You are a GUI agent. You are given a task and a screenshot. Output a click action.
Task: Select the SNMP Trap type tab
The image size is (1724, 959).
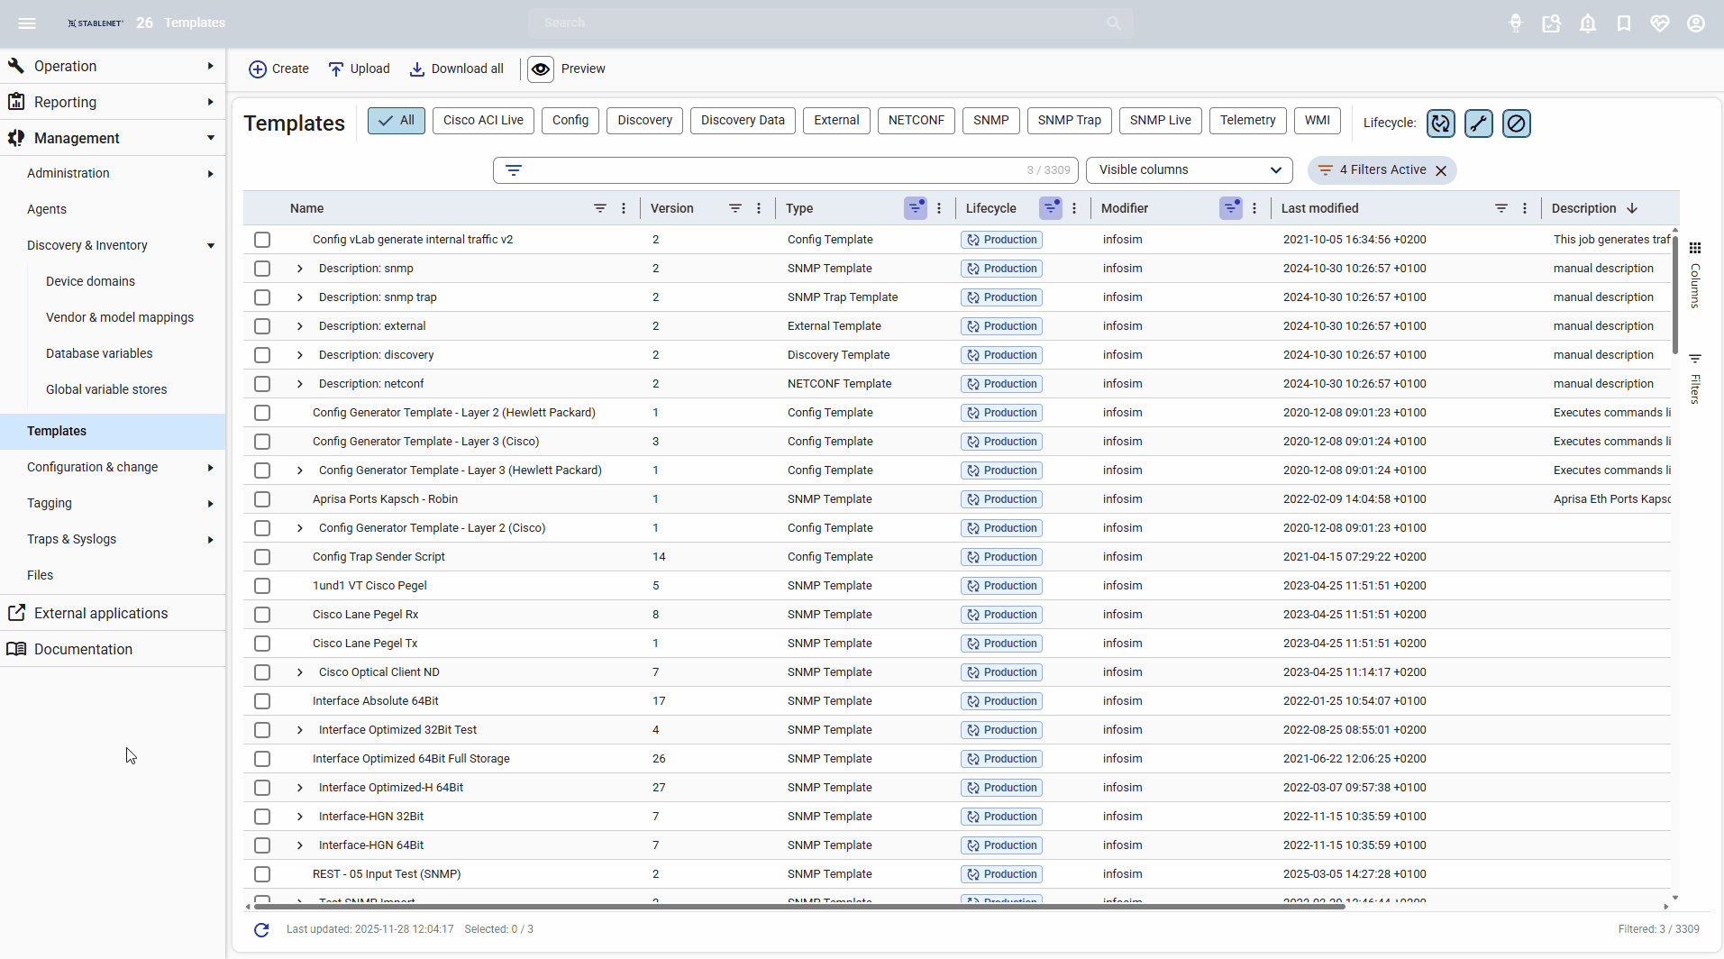click(1069, 121)
